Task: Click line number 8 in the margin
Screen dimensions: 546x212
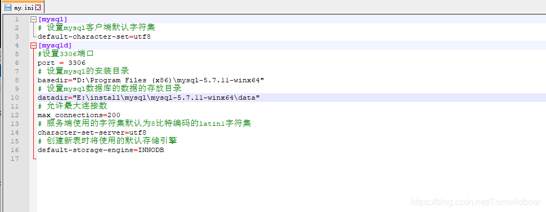Action: [17, 80]
